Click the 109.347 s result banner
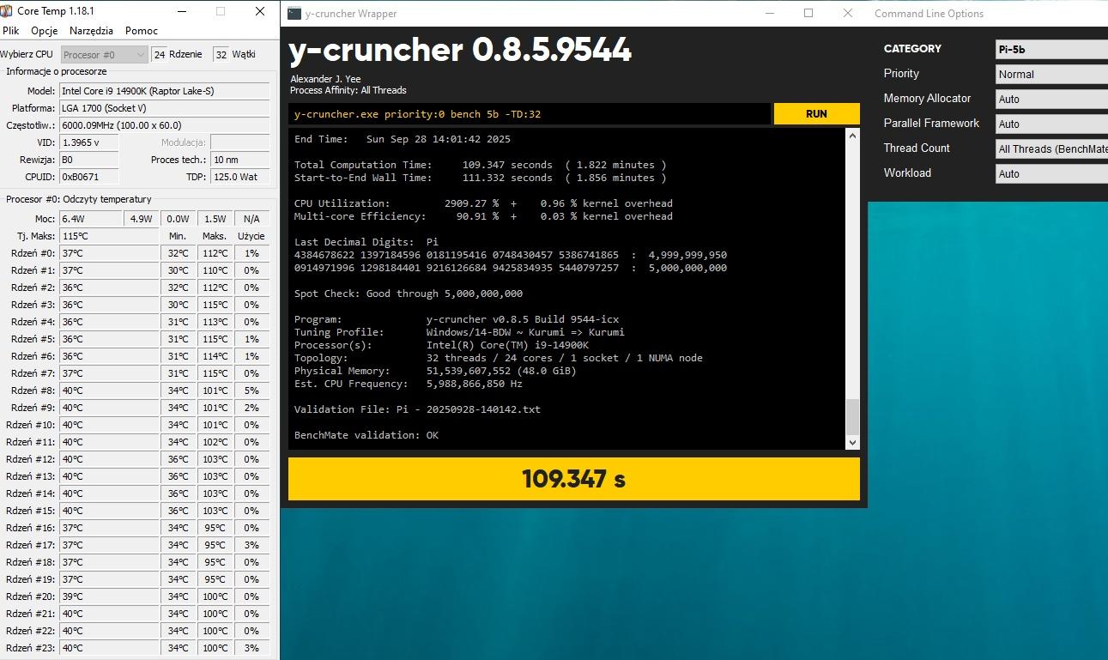The height and width of the screenshot is (660, 1108). point(573,479)
